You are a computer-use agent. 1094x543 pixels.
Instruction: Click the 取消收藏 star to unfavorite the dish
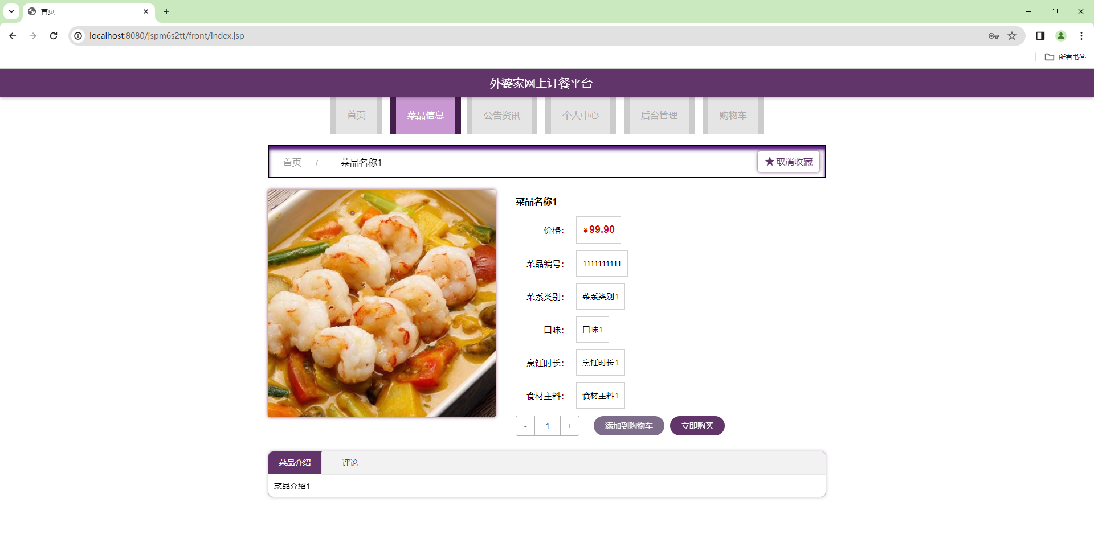(x=788, y=162)
